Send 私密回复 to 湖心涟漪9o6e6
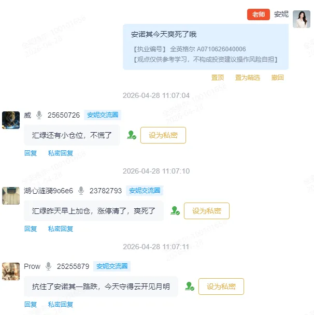 pos(61,229)
